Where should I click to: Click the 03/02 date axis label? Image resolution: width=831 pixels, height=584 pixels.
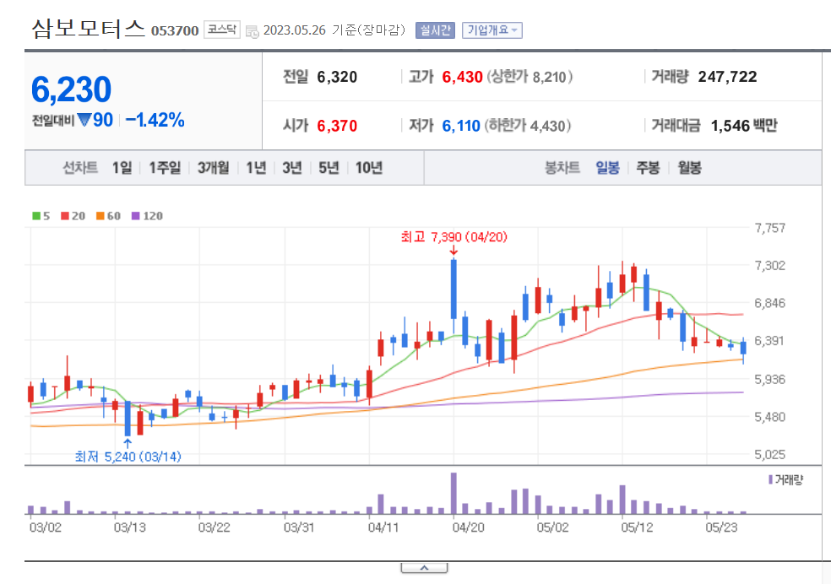click(46, 527)
